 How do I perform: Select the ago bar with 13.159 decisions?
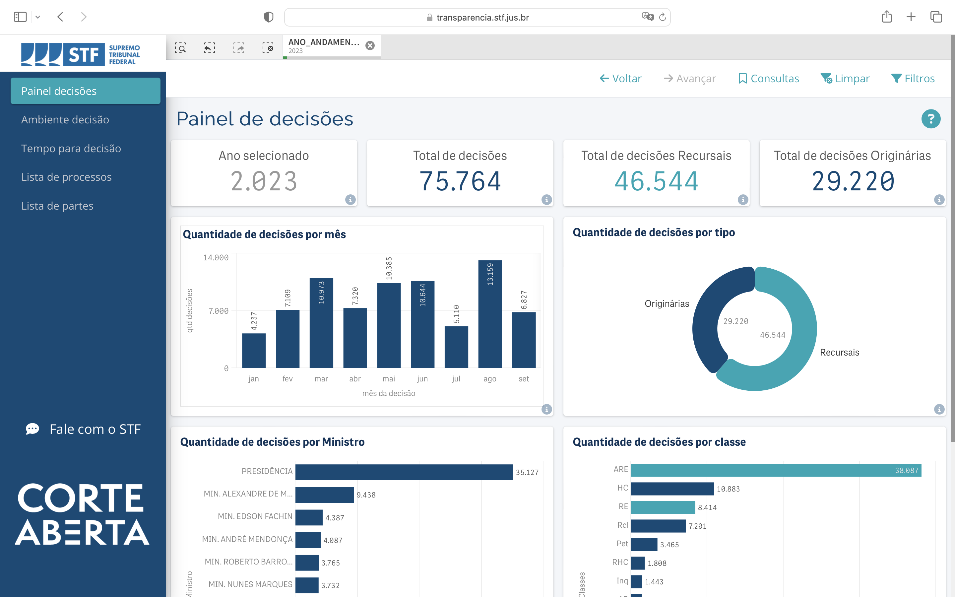point(490,314)
